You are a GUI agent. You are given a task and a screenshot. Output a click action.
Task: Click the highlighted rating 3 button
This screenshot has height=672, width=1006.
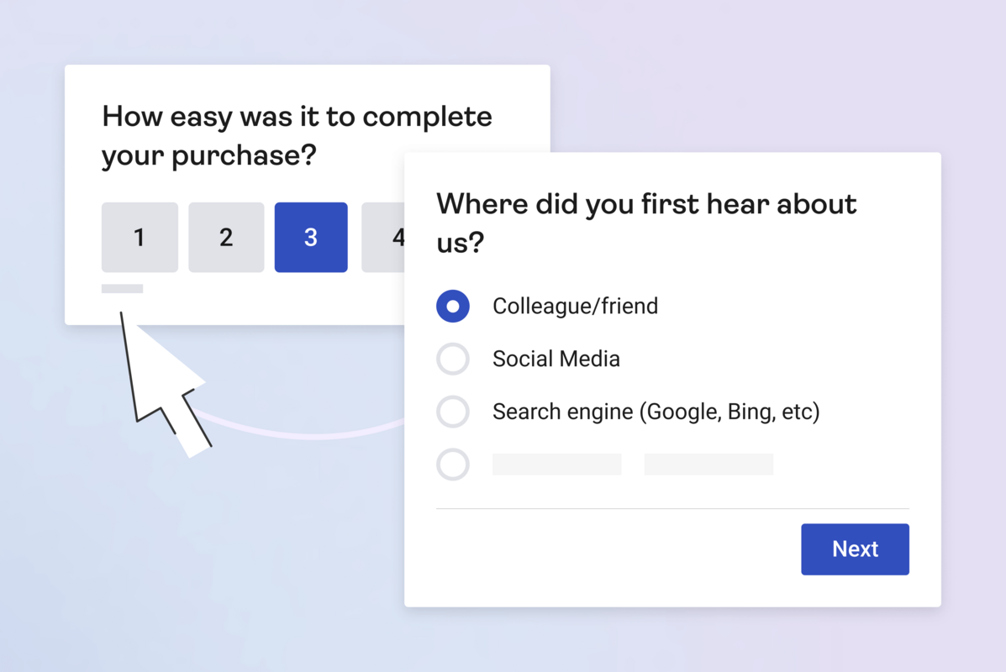coord(311,237)
